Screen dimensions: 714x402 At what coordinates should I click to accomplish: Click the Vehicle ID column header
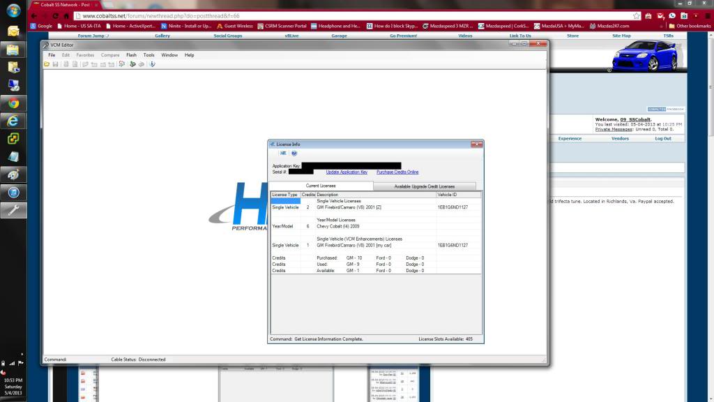[x=458, y=195]
